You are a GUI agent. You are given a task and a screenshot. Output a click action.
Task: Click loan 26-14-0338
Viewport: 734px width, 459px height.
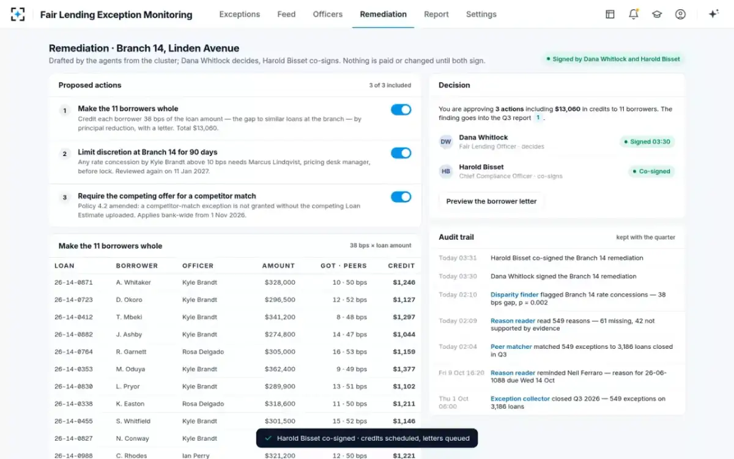tap(73, 404)
